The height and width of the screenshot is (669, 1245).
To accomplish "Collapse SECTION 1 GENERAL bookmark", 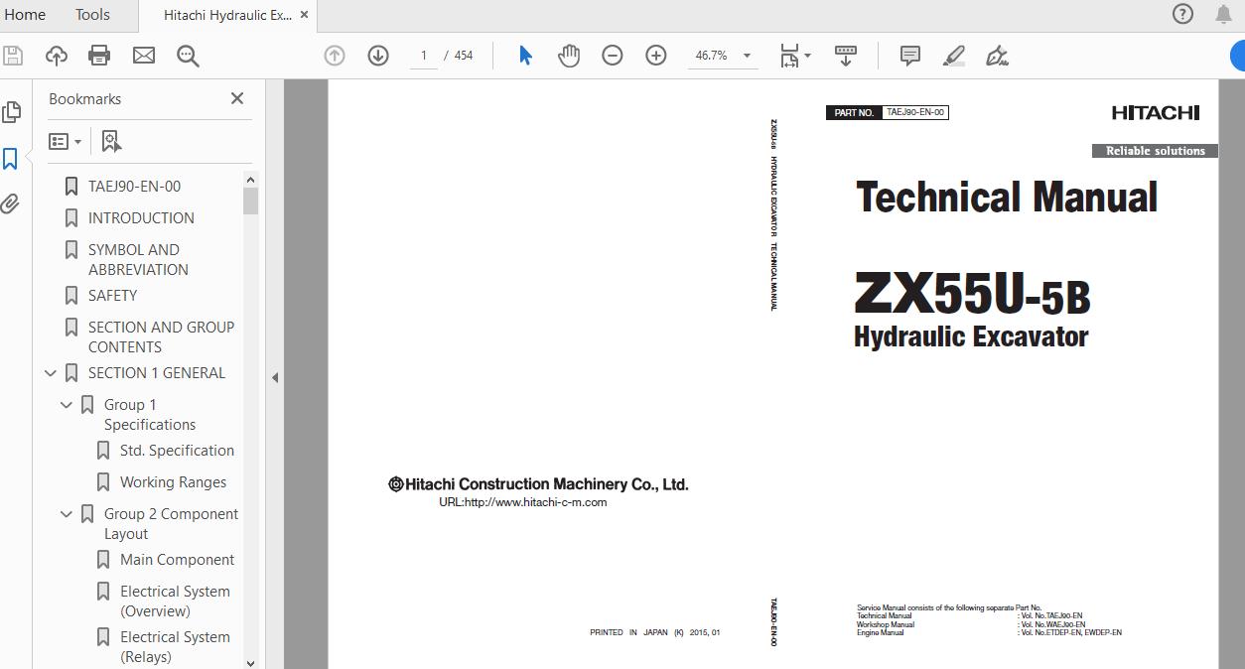I will pyautogui.click(x=51, y=373).
